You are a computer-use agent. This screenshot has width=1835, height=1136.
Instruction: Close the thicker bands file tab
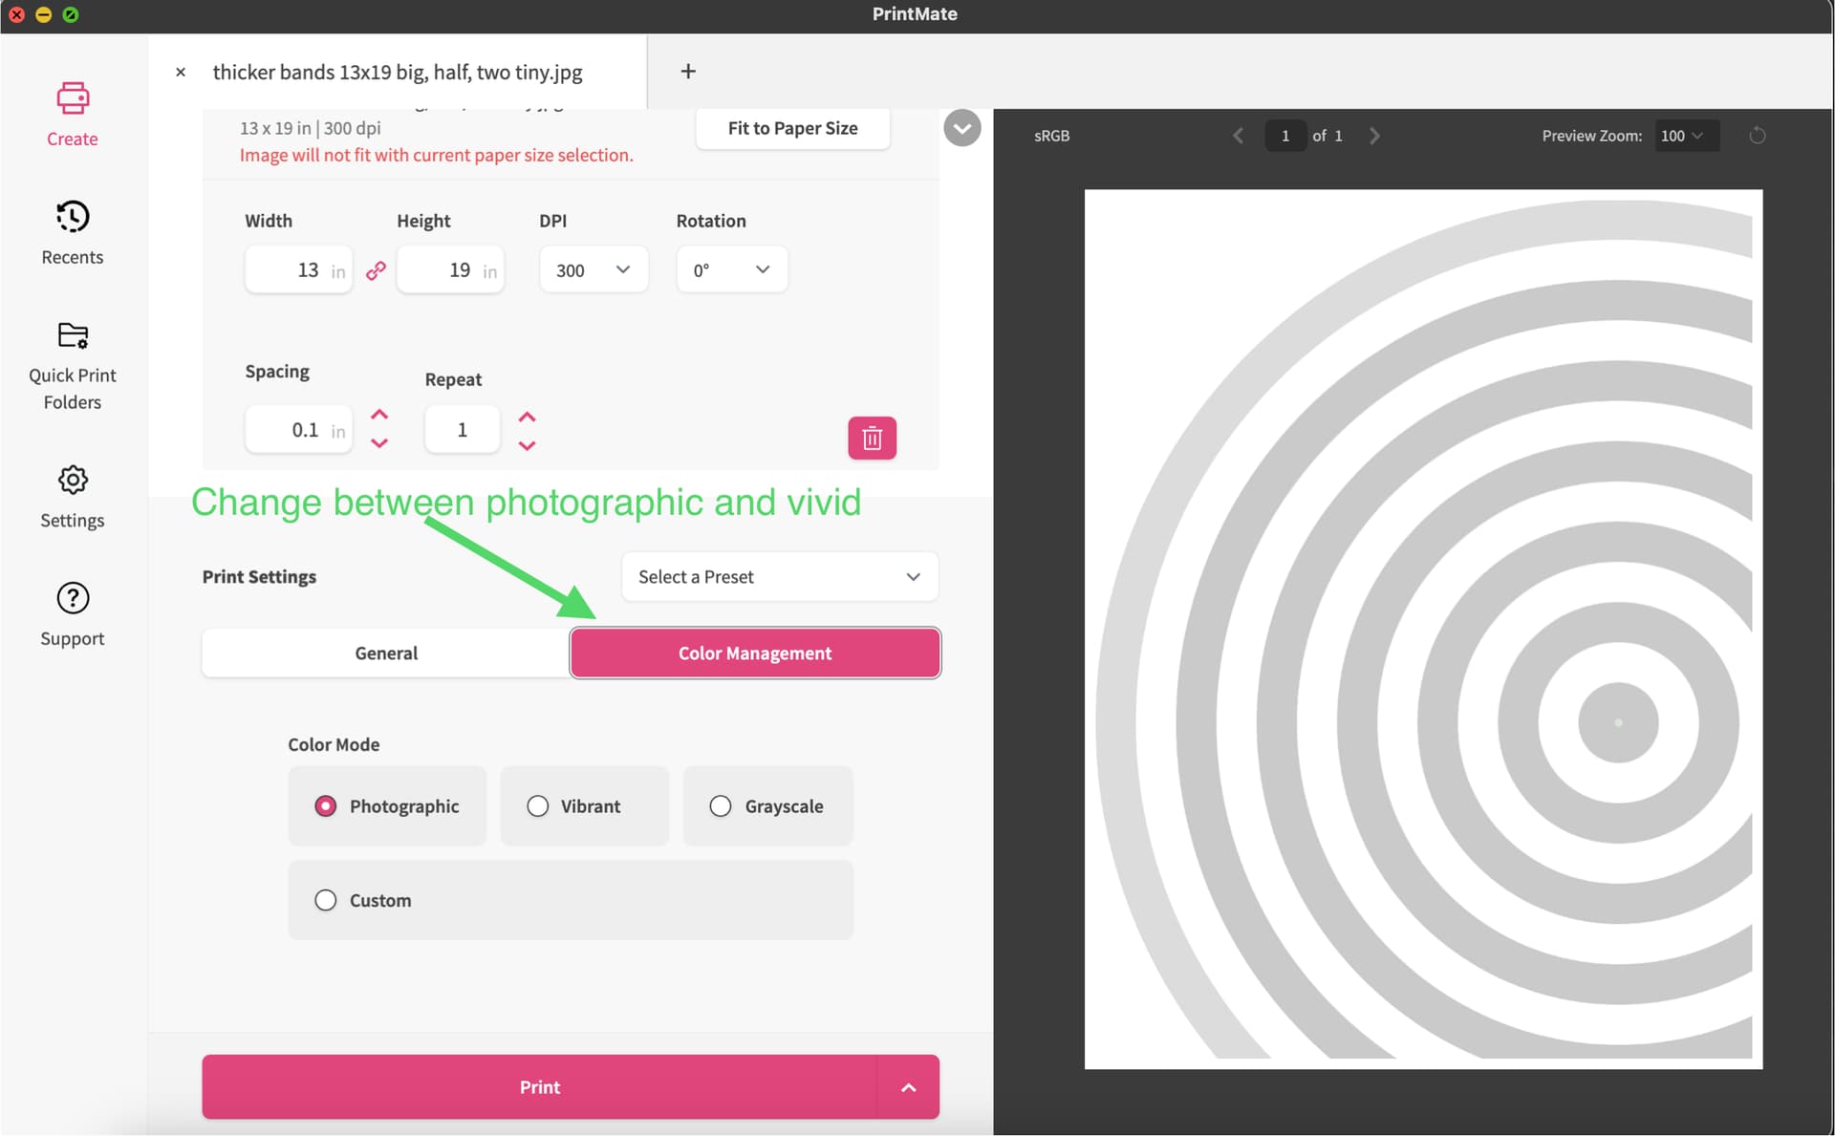tap(181, 72)
